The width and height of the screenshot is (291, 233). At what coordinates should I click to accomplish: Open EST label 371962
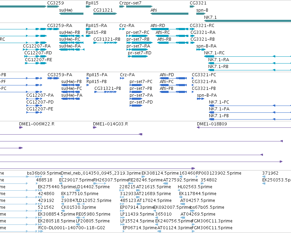click(x=270, y=173)
